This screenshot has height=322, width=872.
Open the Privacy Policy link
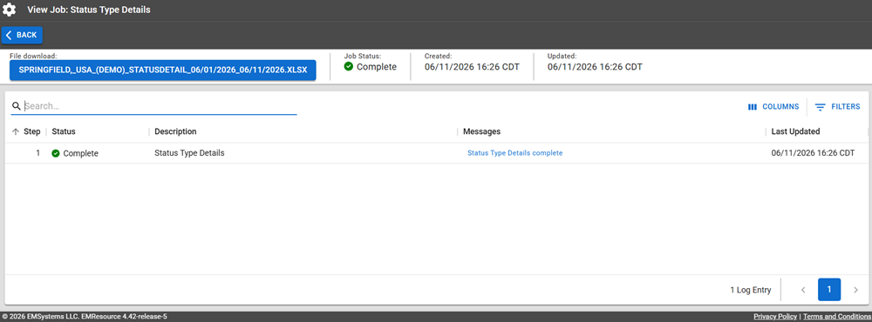[x=774, y=317]
